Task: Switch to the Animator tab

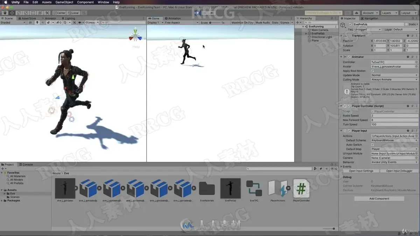Action: click(49, 18)
